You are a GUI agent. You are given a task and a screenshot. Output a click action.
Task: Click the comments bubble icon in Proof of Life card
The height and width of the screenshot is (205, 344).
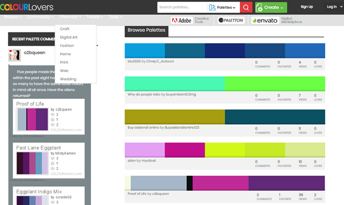coord(52,125)
